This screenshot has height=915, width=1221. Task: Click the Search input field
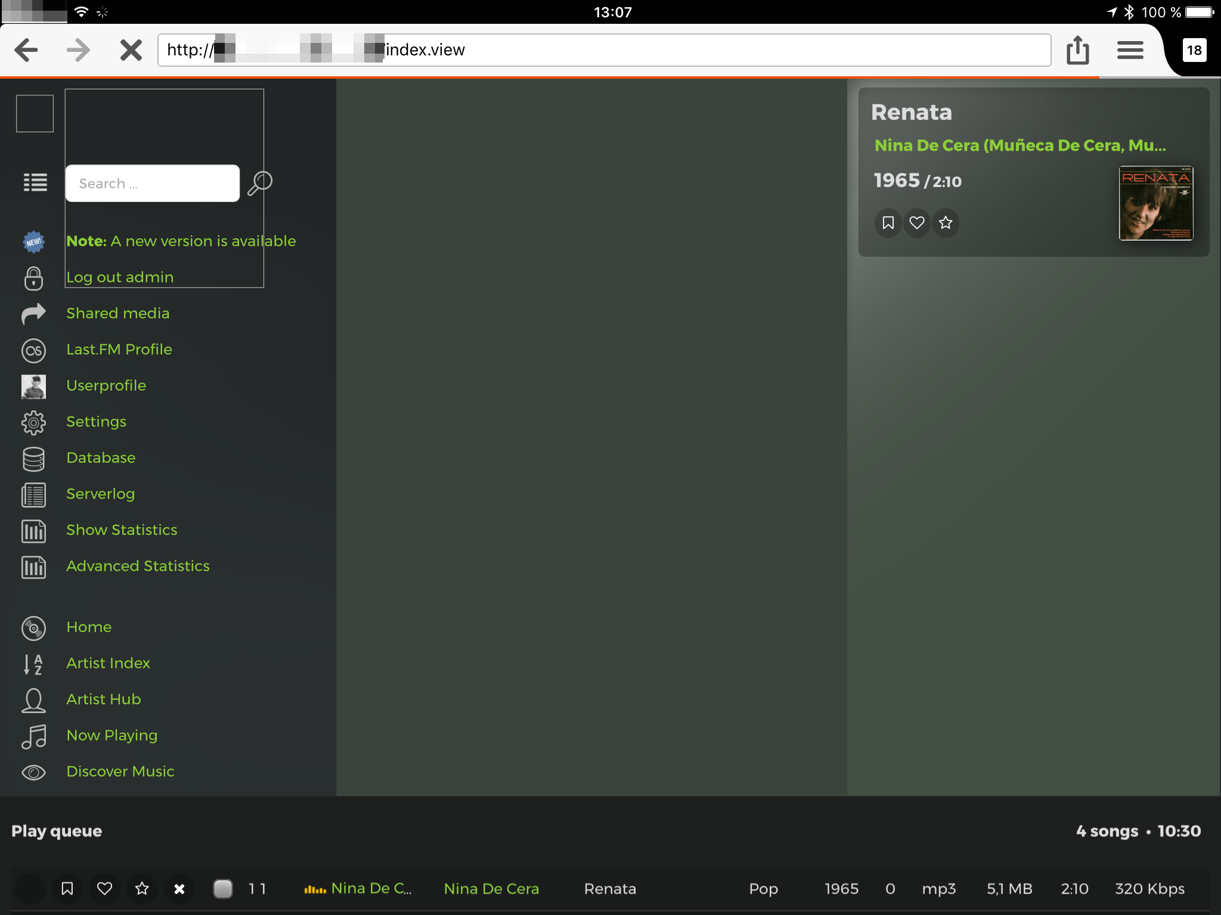[153, 183]
